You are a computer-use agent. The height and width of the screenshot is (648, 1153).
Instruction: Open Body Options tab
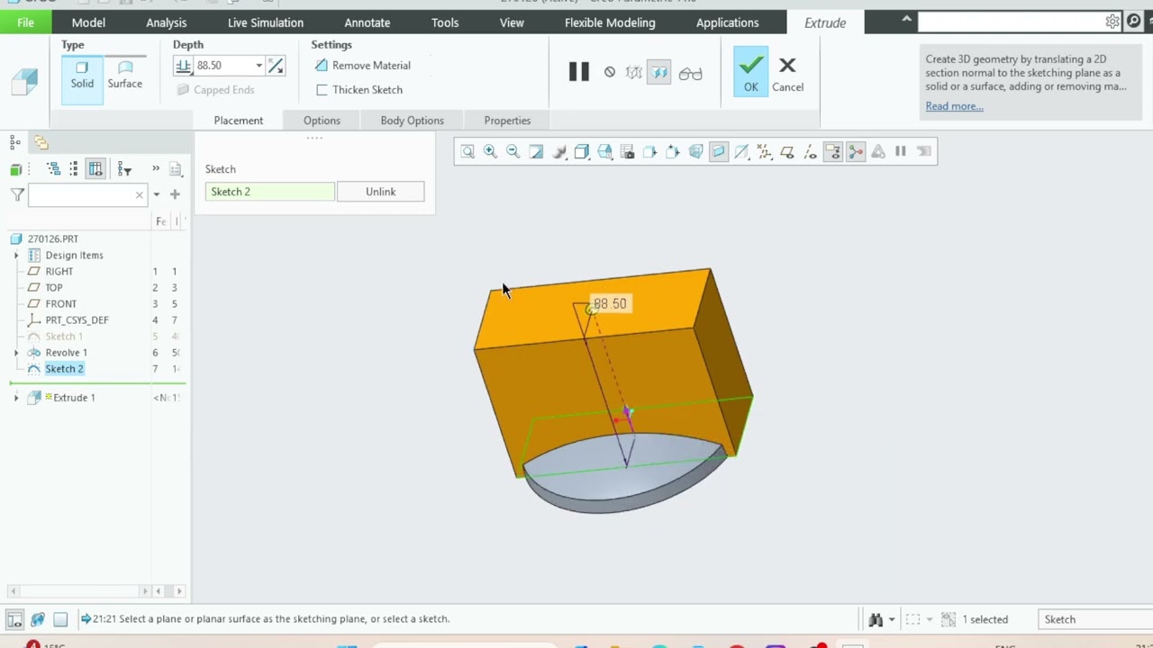pyautogui.click(x=412, y=121)
